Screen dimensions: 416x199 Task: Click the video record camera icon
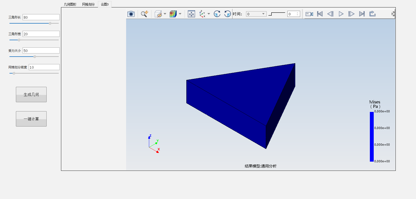309,14
